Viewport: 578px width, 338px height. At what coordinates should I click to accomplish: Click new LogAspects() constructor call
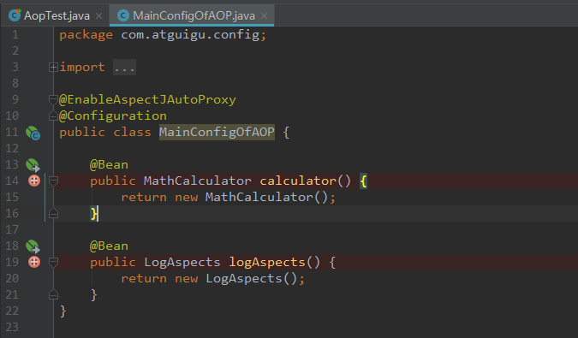click(236, 279)
